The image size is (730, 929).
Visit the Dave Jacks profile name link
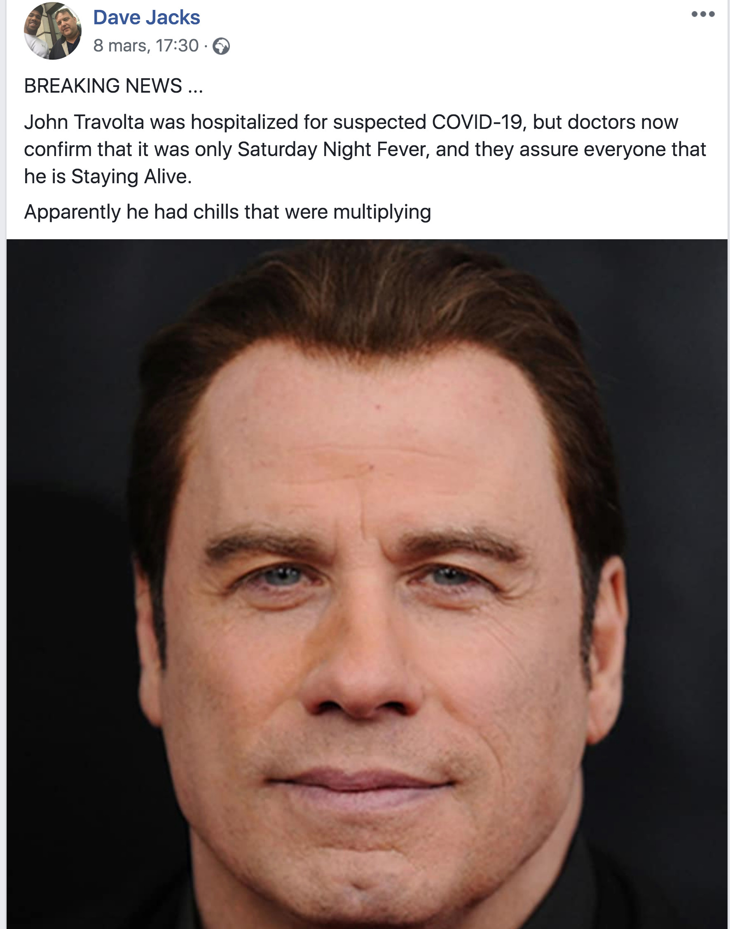point(147,18)
